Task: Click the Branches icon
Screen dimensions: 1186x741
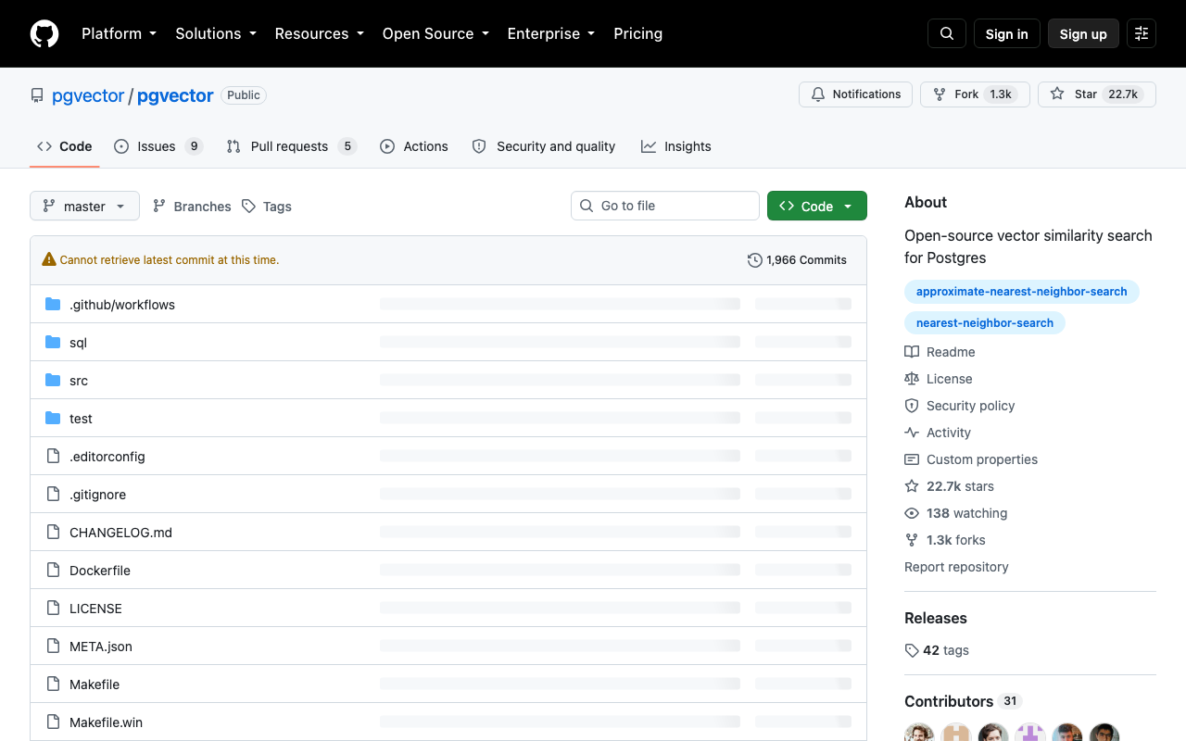Action: point(159,206)
